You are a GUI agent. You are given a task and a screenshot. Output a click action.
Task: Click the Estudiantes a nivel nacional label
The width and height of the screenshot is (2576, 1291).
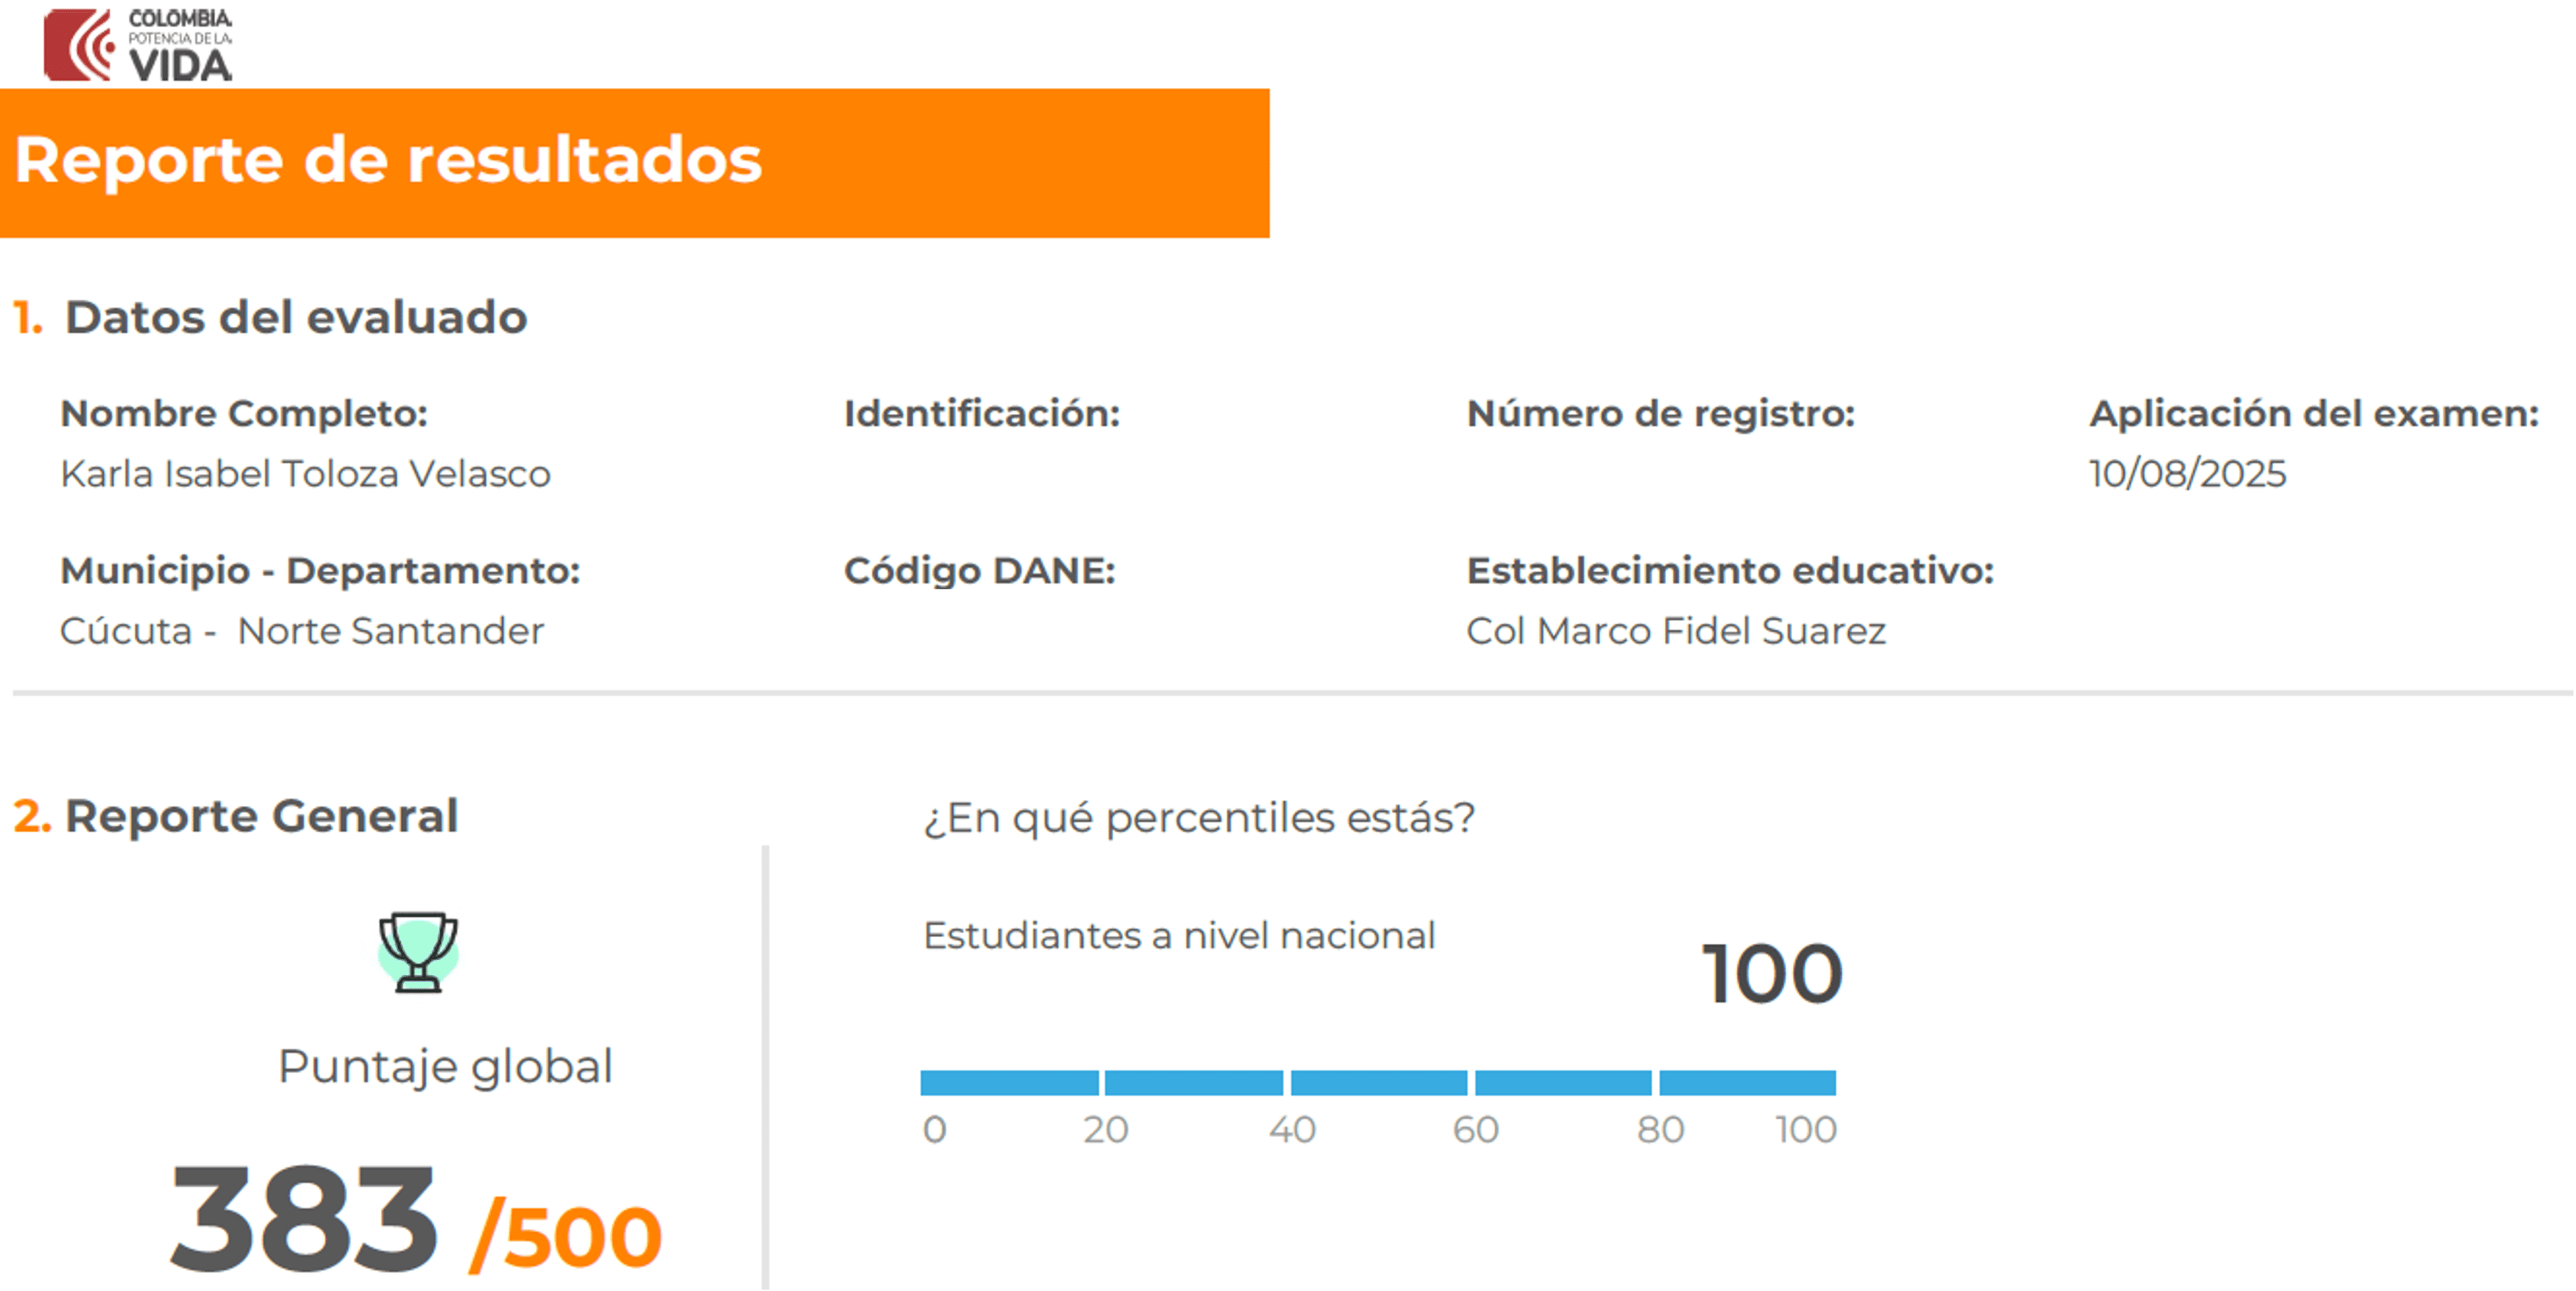[x=1178, y=936]
